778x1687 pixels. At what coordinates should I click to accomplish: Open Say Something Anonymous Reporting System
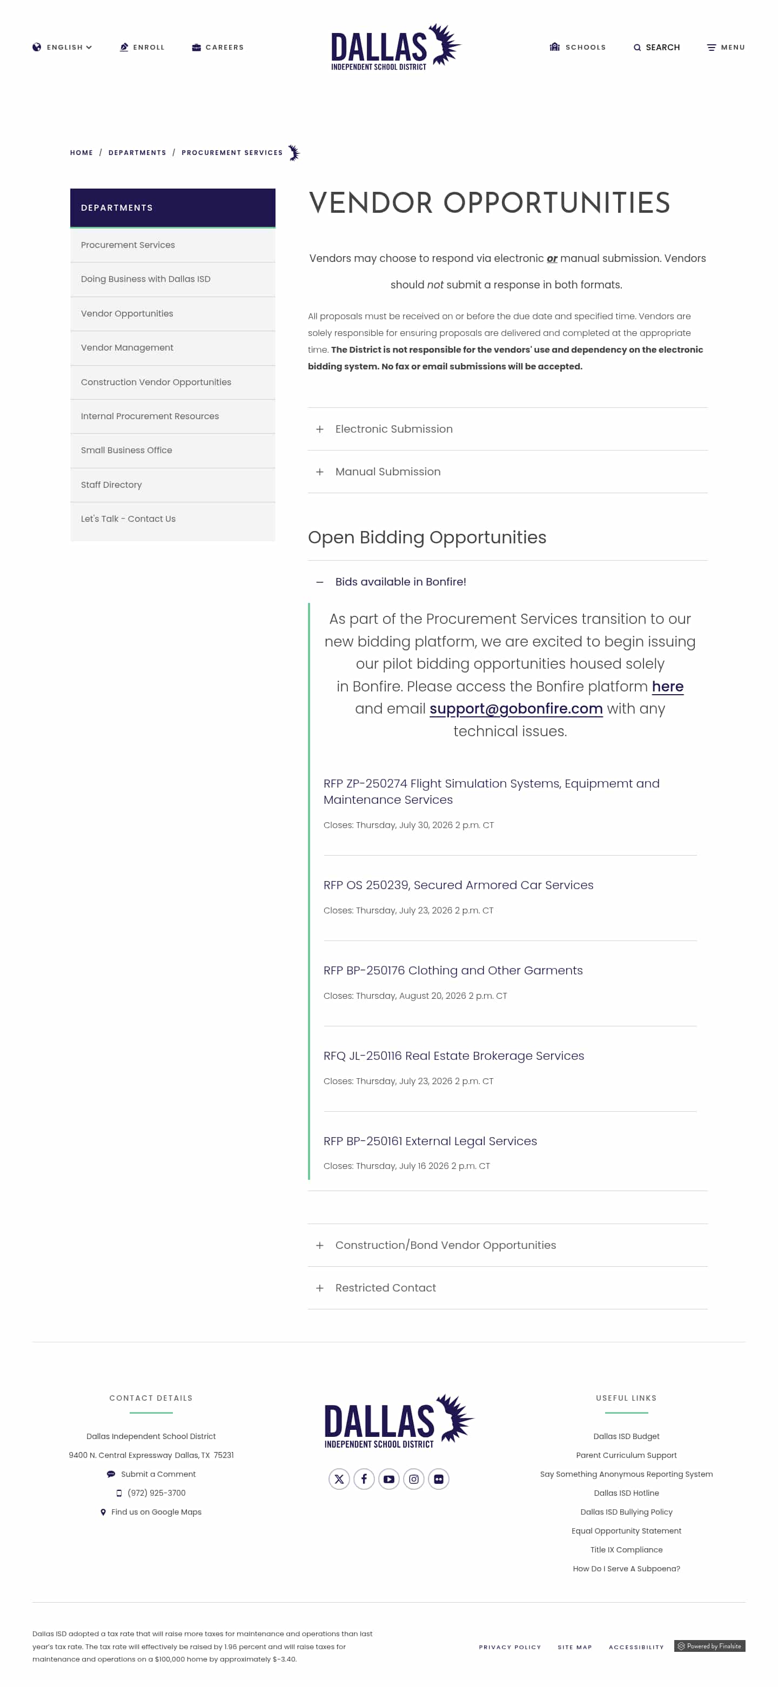click(626, 1474)
